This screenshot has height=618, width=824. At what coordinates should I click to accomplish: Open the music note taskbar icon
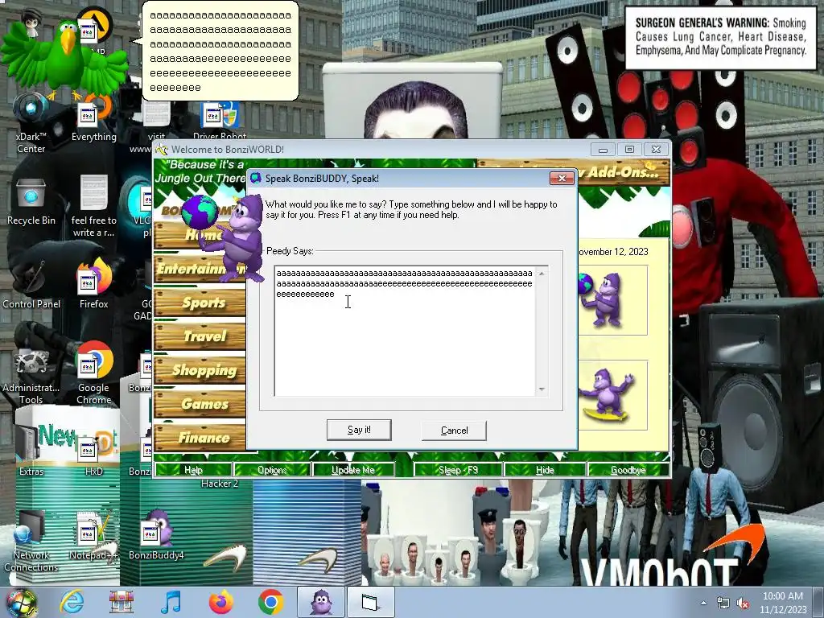pyautogui.click(x=171, y=602)
